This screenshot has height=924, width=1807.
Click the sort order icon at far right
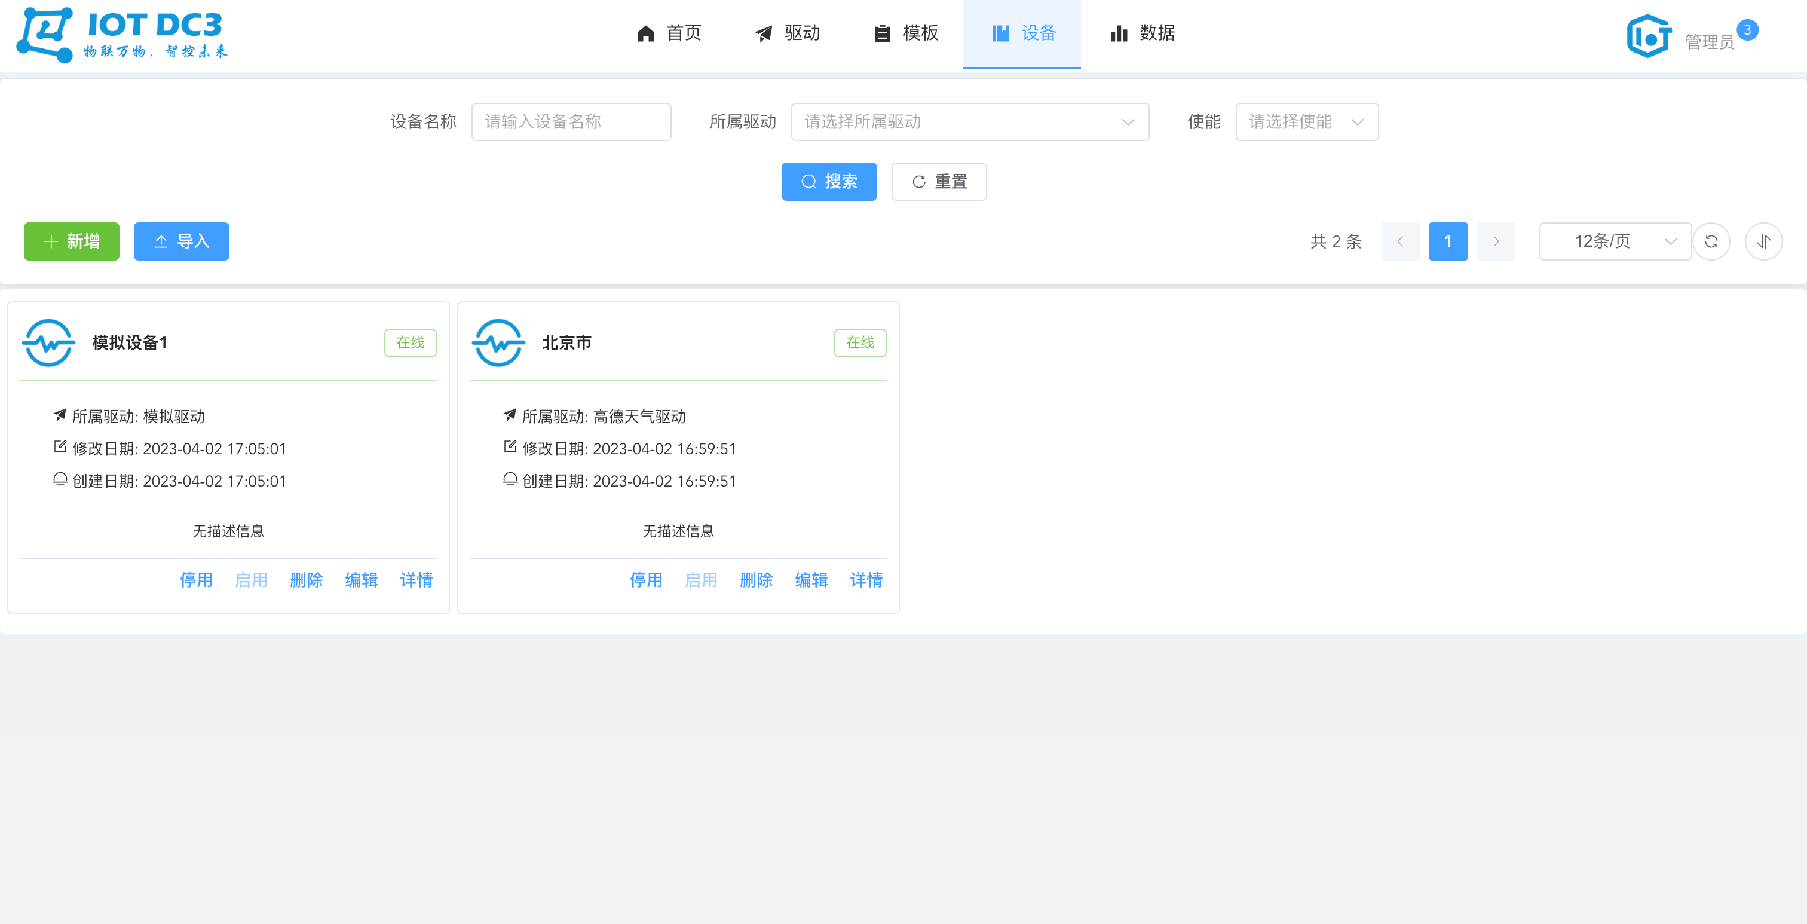click(1763, 241)
